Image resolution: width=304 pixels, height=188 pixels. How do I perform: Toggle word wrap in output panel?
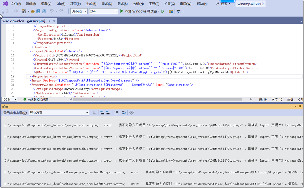[x=124, y=113]
